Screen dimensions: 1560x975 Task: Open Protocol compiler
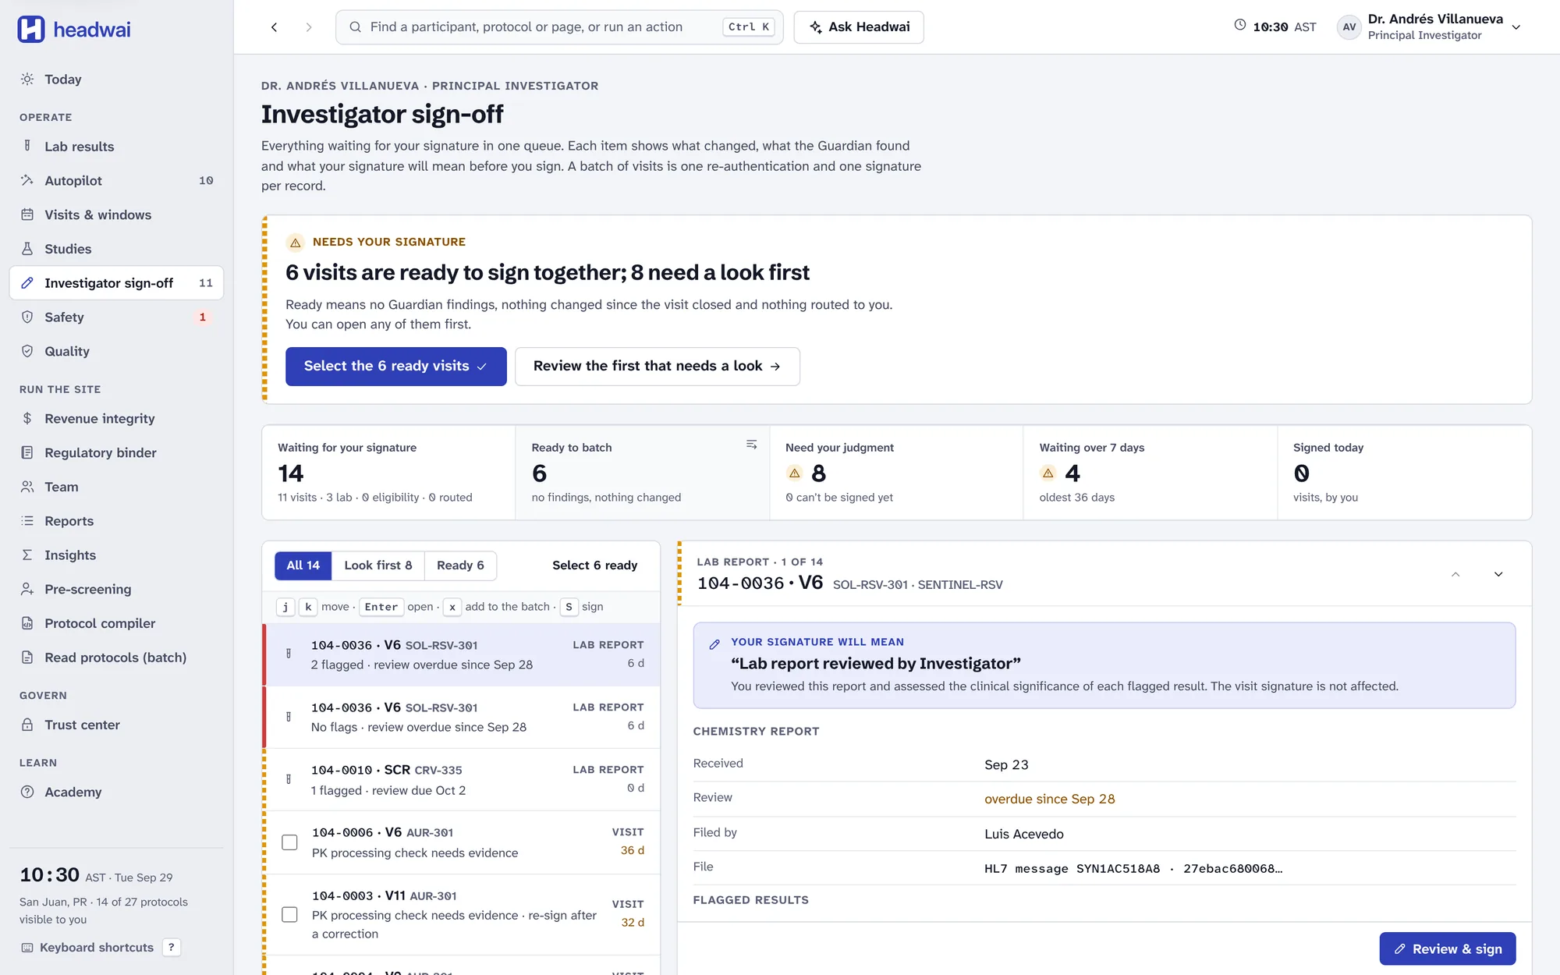(116, 623)
